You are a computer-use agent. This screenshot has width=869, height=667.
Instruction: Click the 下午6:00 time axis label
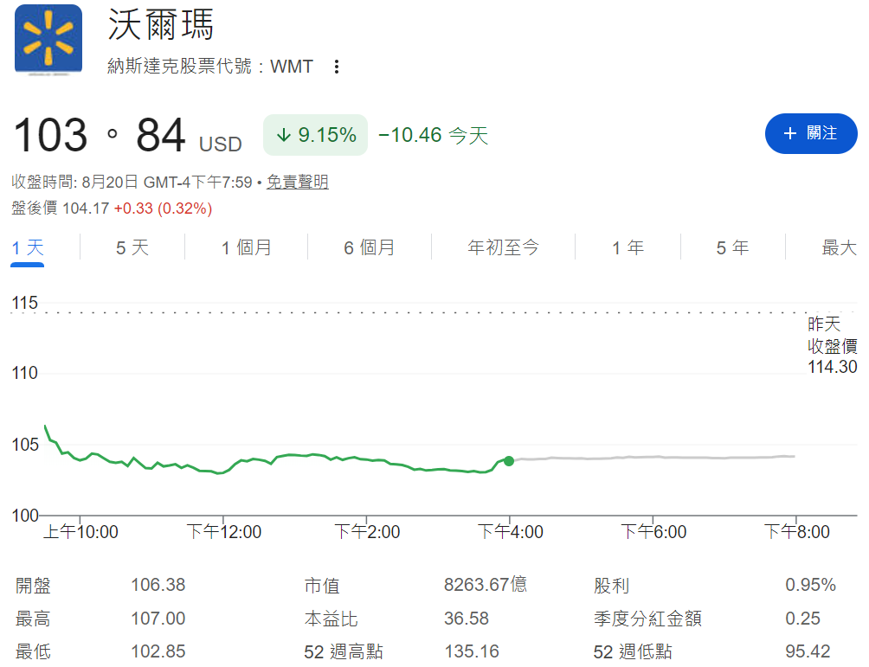point(653,532)
